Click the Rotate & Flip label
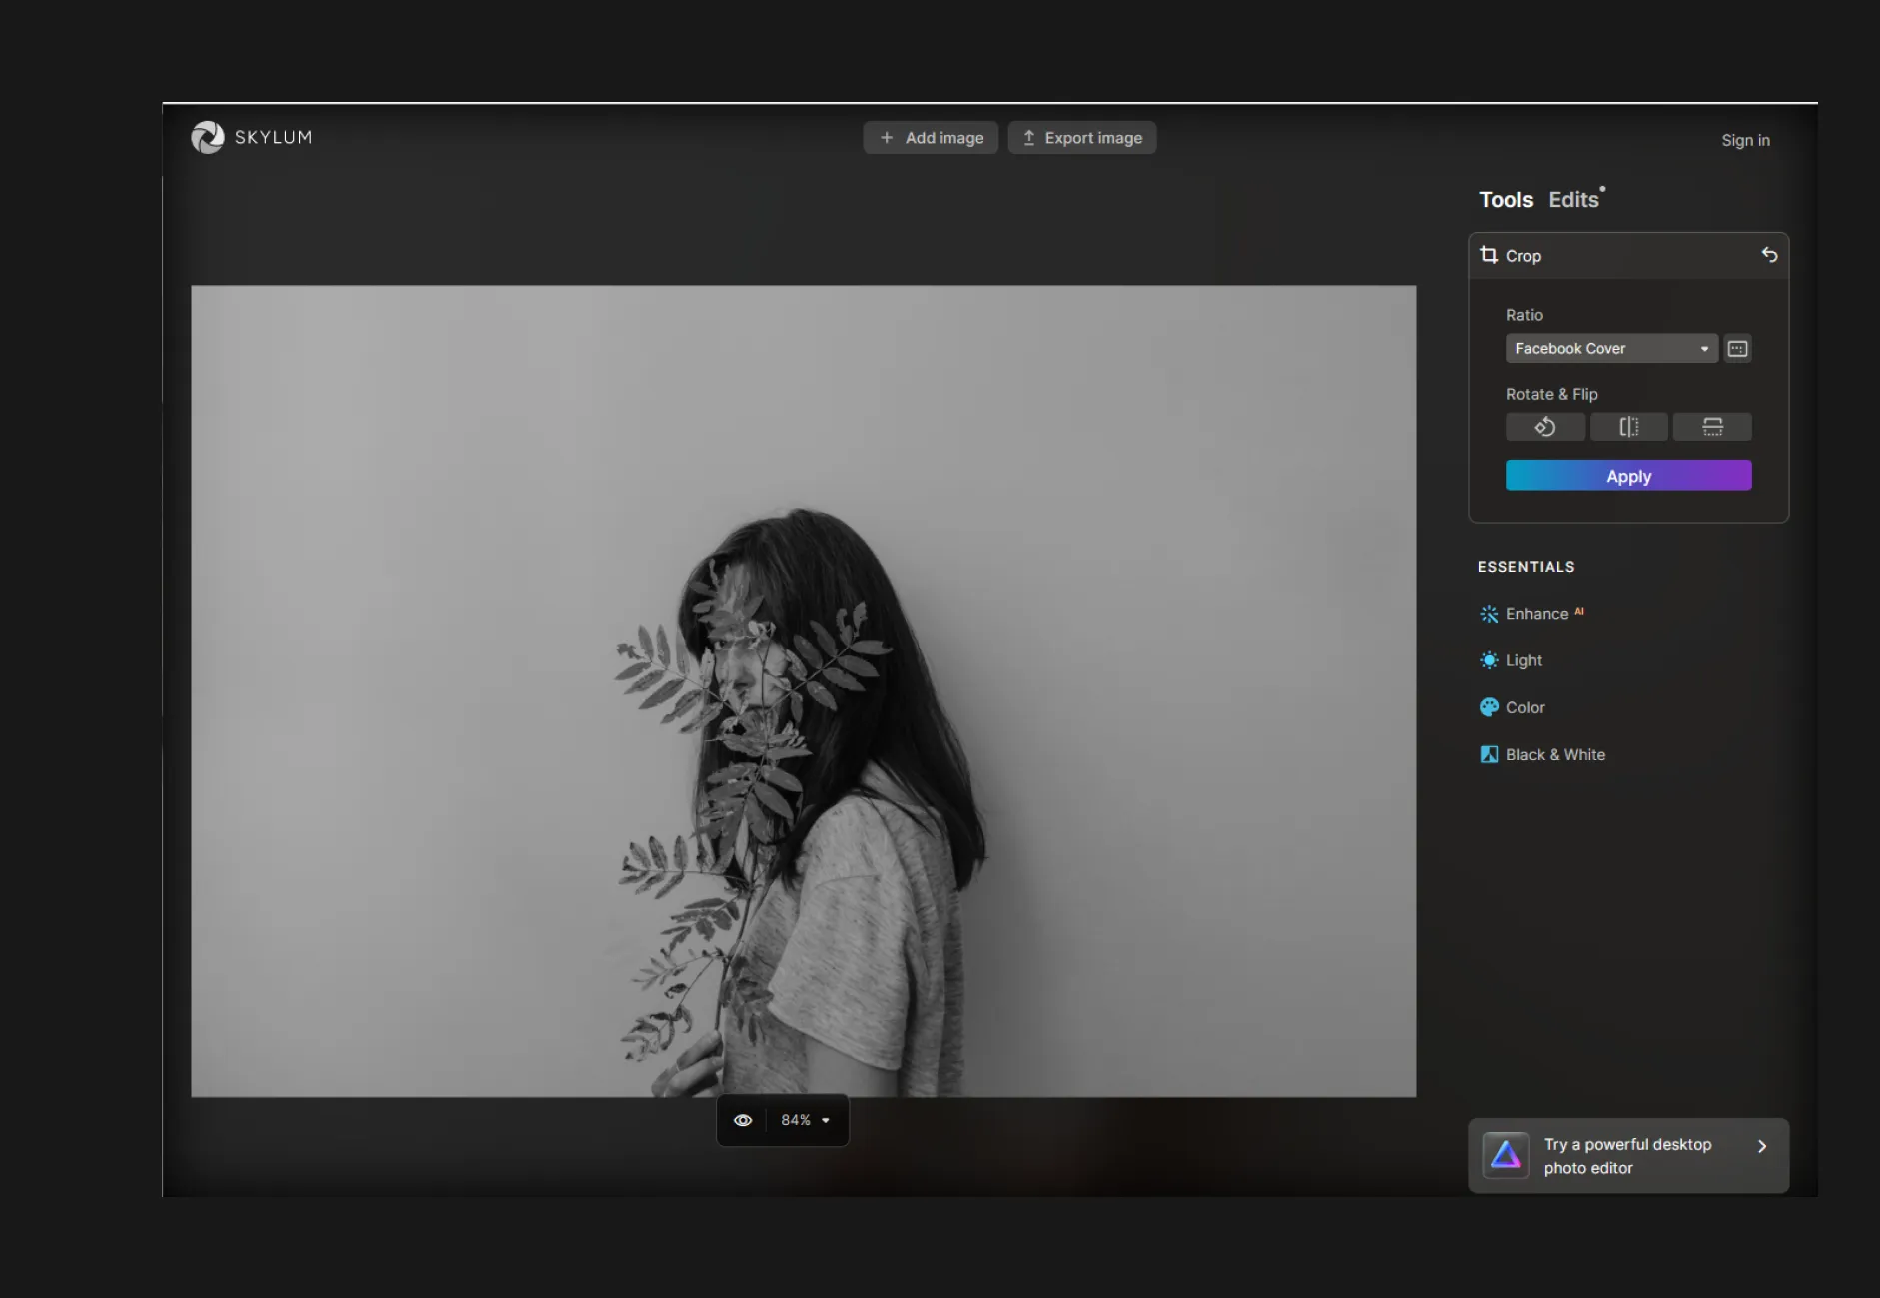 pos(1551,394)
